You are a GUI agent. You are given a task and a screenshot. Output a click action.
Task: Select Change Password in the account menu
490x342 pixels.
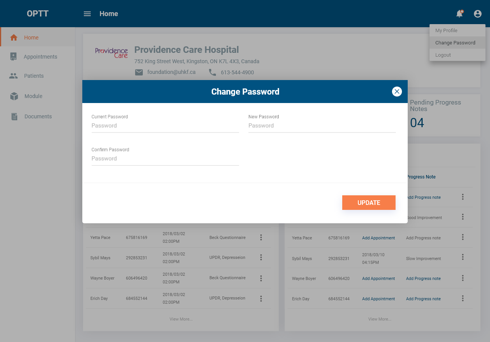coord(455,43)
